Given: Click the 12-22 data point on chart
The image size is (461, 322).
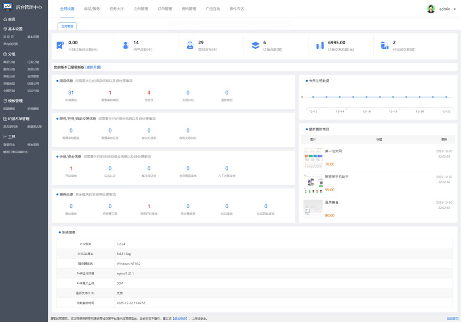Looking at the screenshot, I should (446, 97).
